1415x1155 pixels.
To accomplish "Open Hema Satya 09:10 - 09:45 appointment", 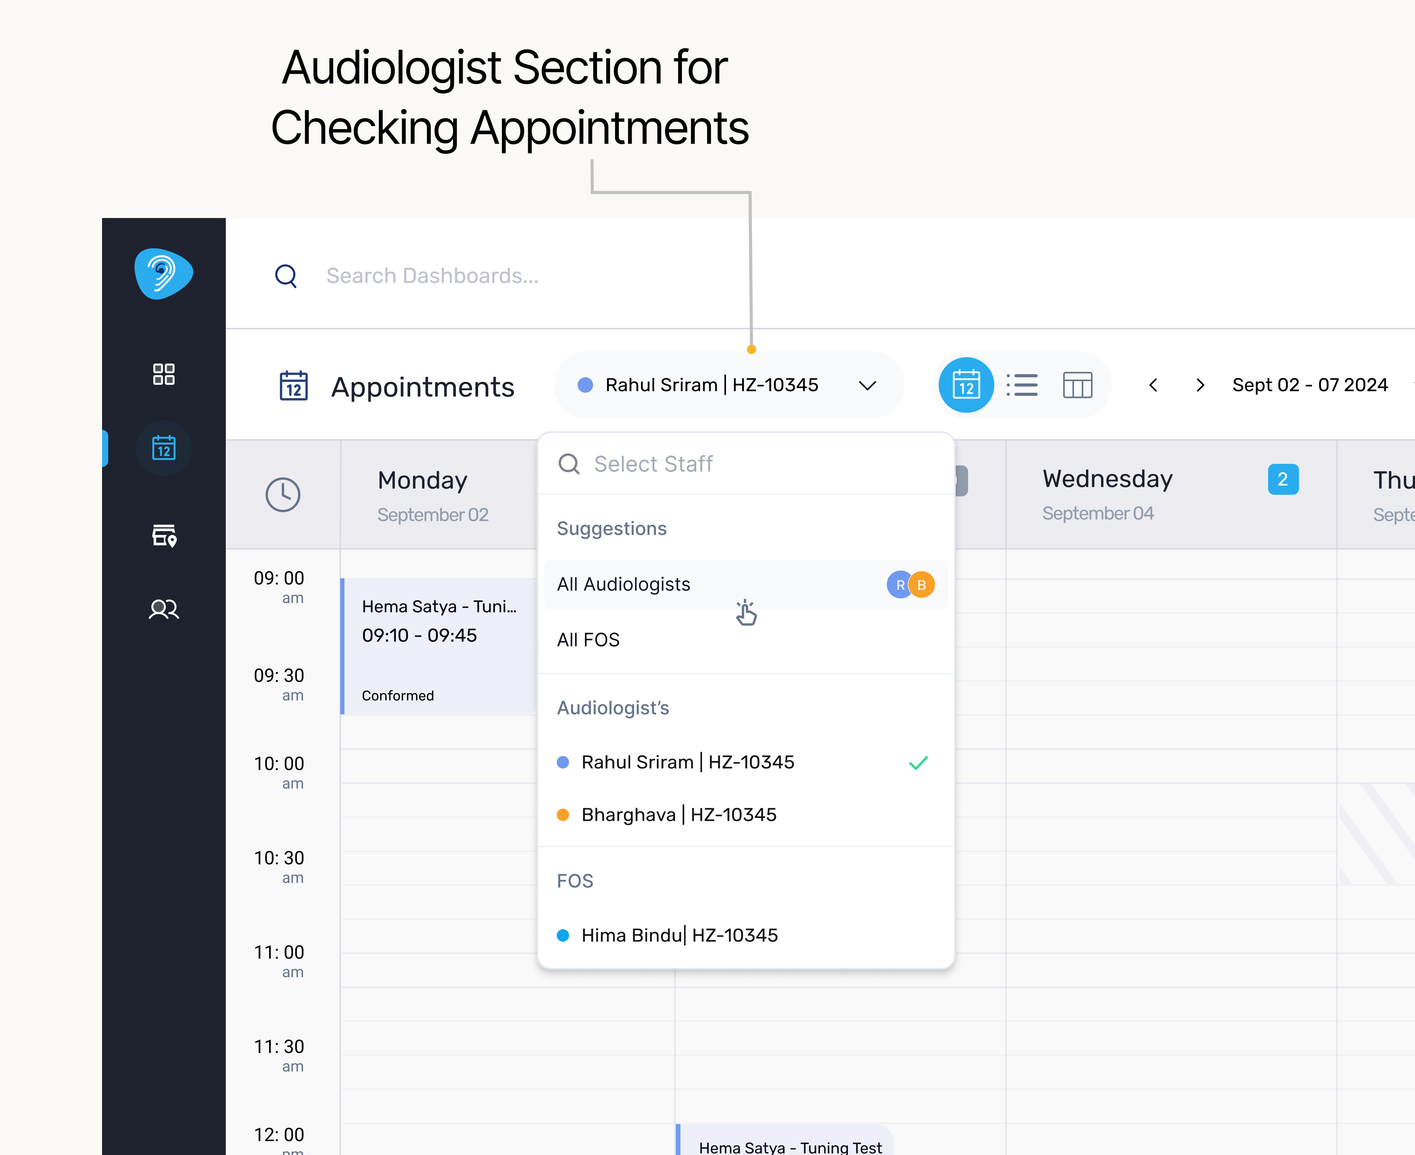I will pyautogui.click(x=439, y=647).
